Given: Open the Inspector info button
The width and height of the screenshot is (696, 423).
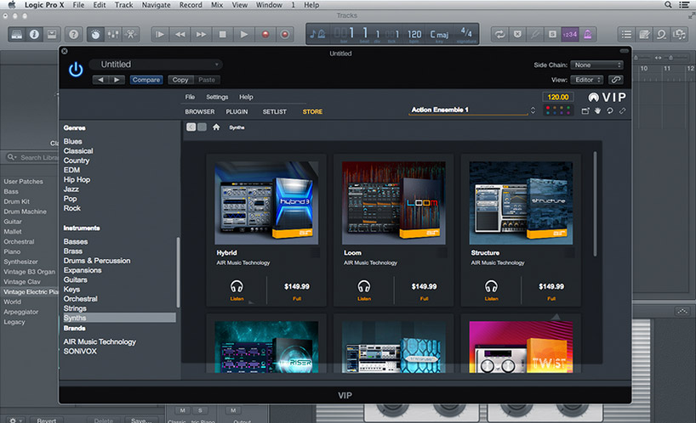Looking at the screenshot, I should (34, 34).
